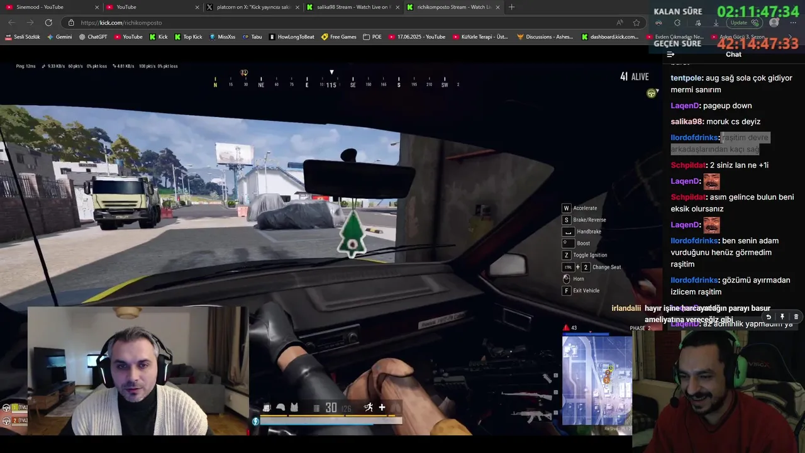805x453 pixels.
Task: Click the streamer webcam overlay at bottom left
Action: point(137,371)
